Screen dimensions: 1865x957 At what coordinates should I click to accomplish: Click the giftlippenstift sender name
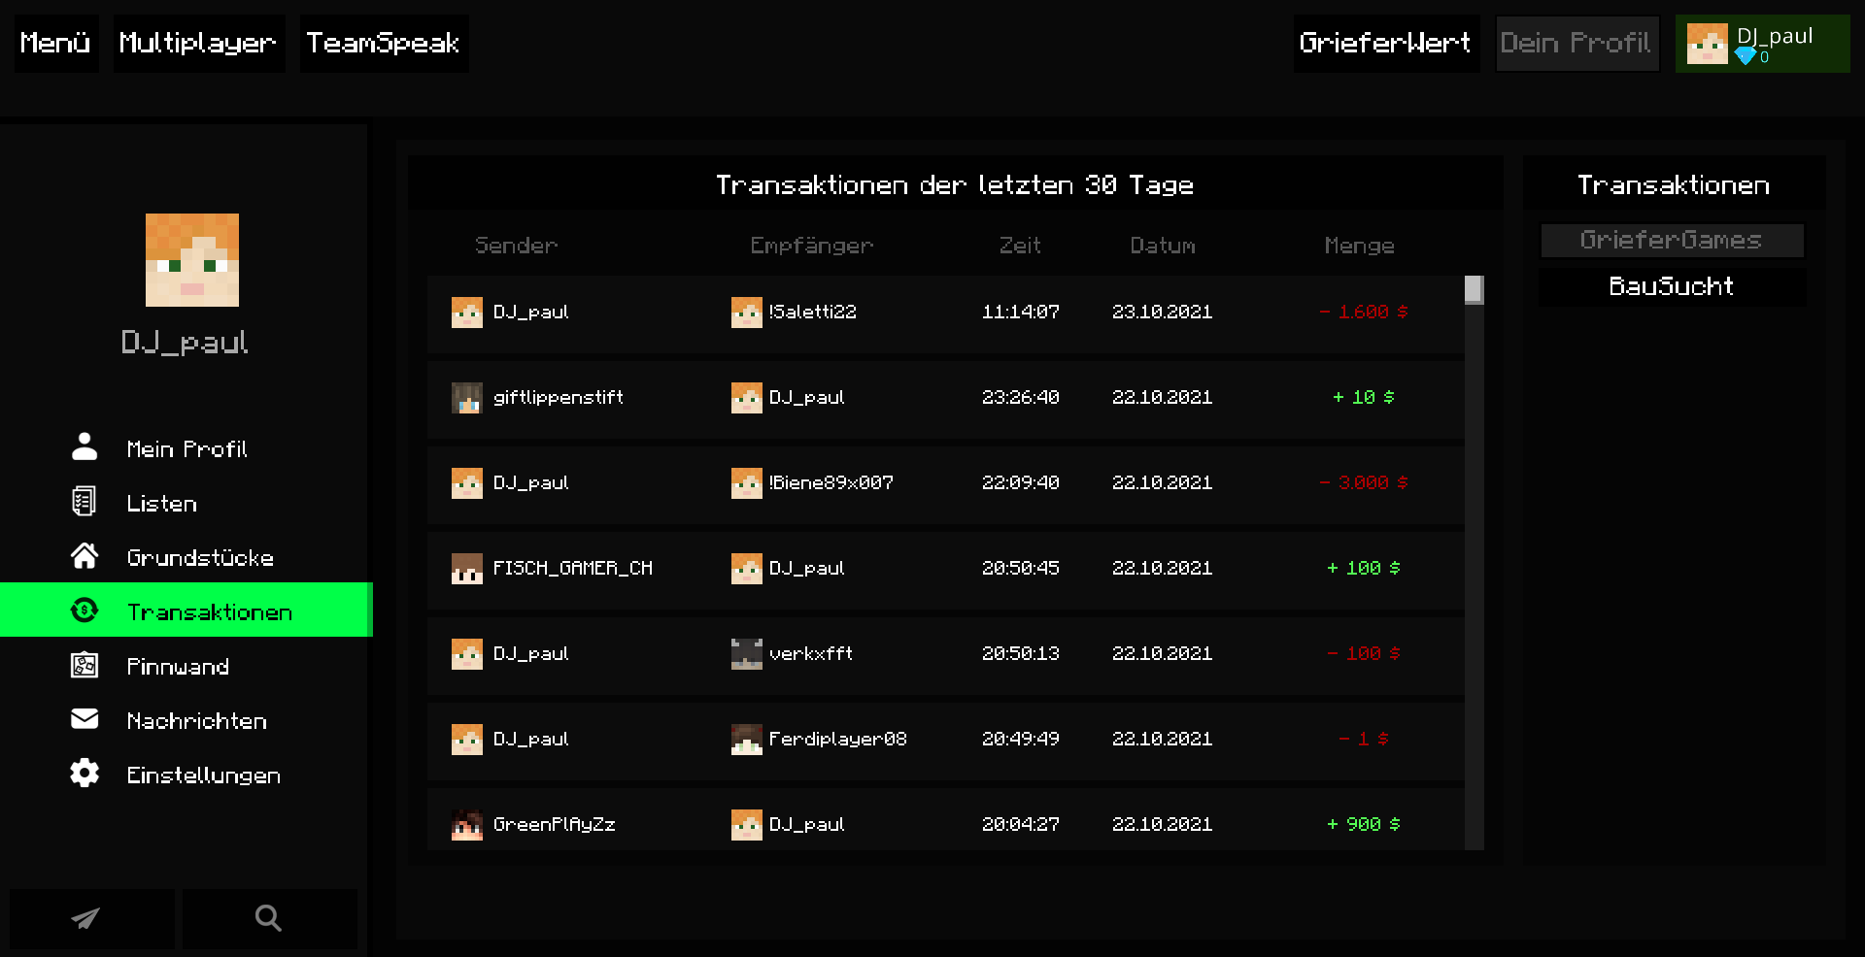coord(559,397)
